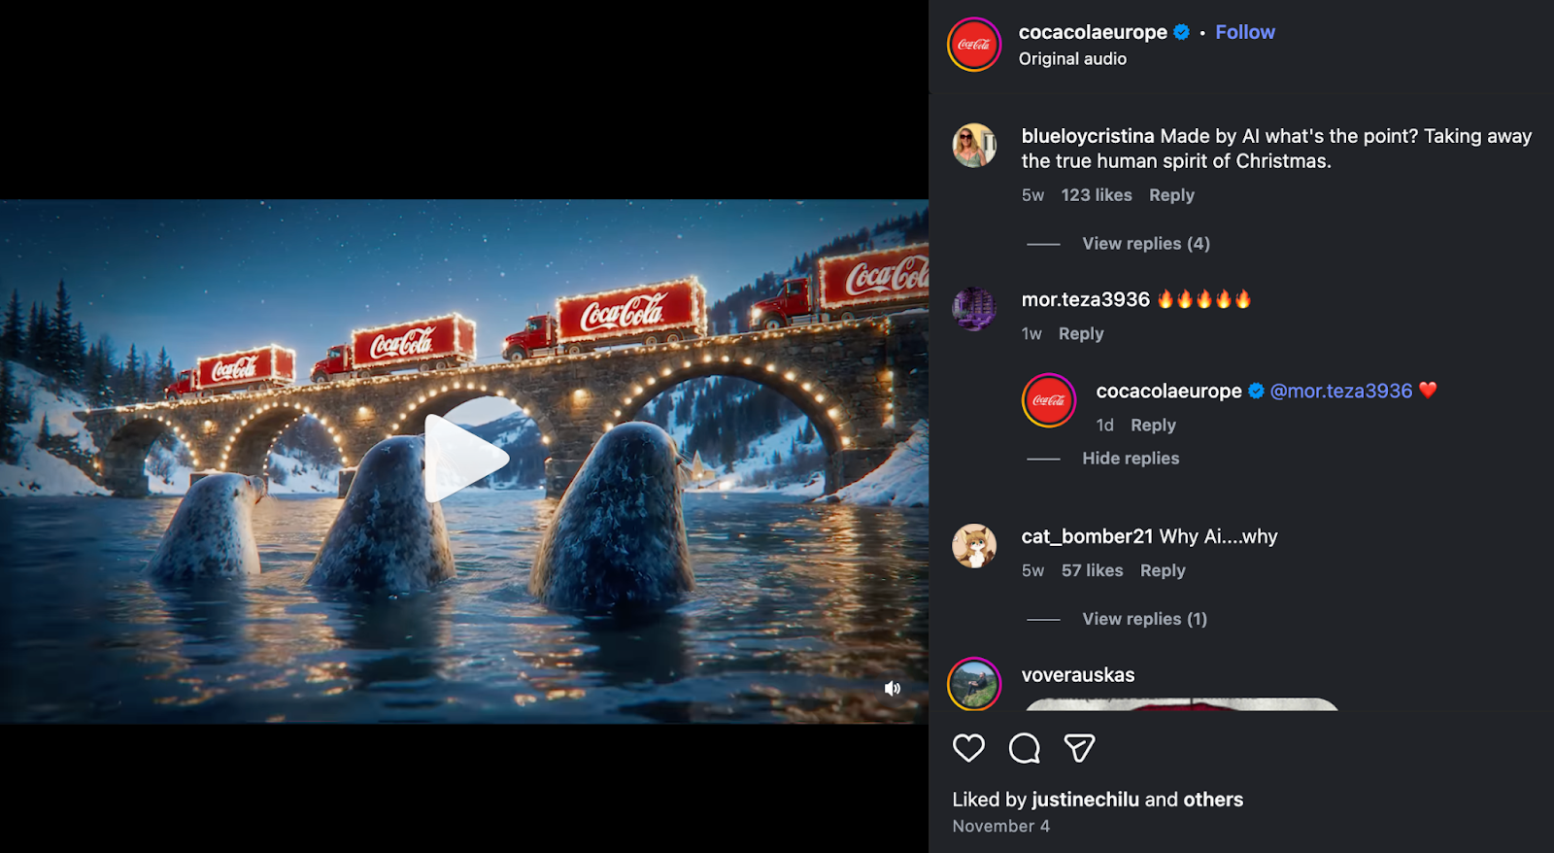Reply to blueloycristina's comment

coord(1171,195)
